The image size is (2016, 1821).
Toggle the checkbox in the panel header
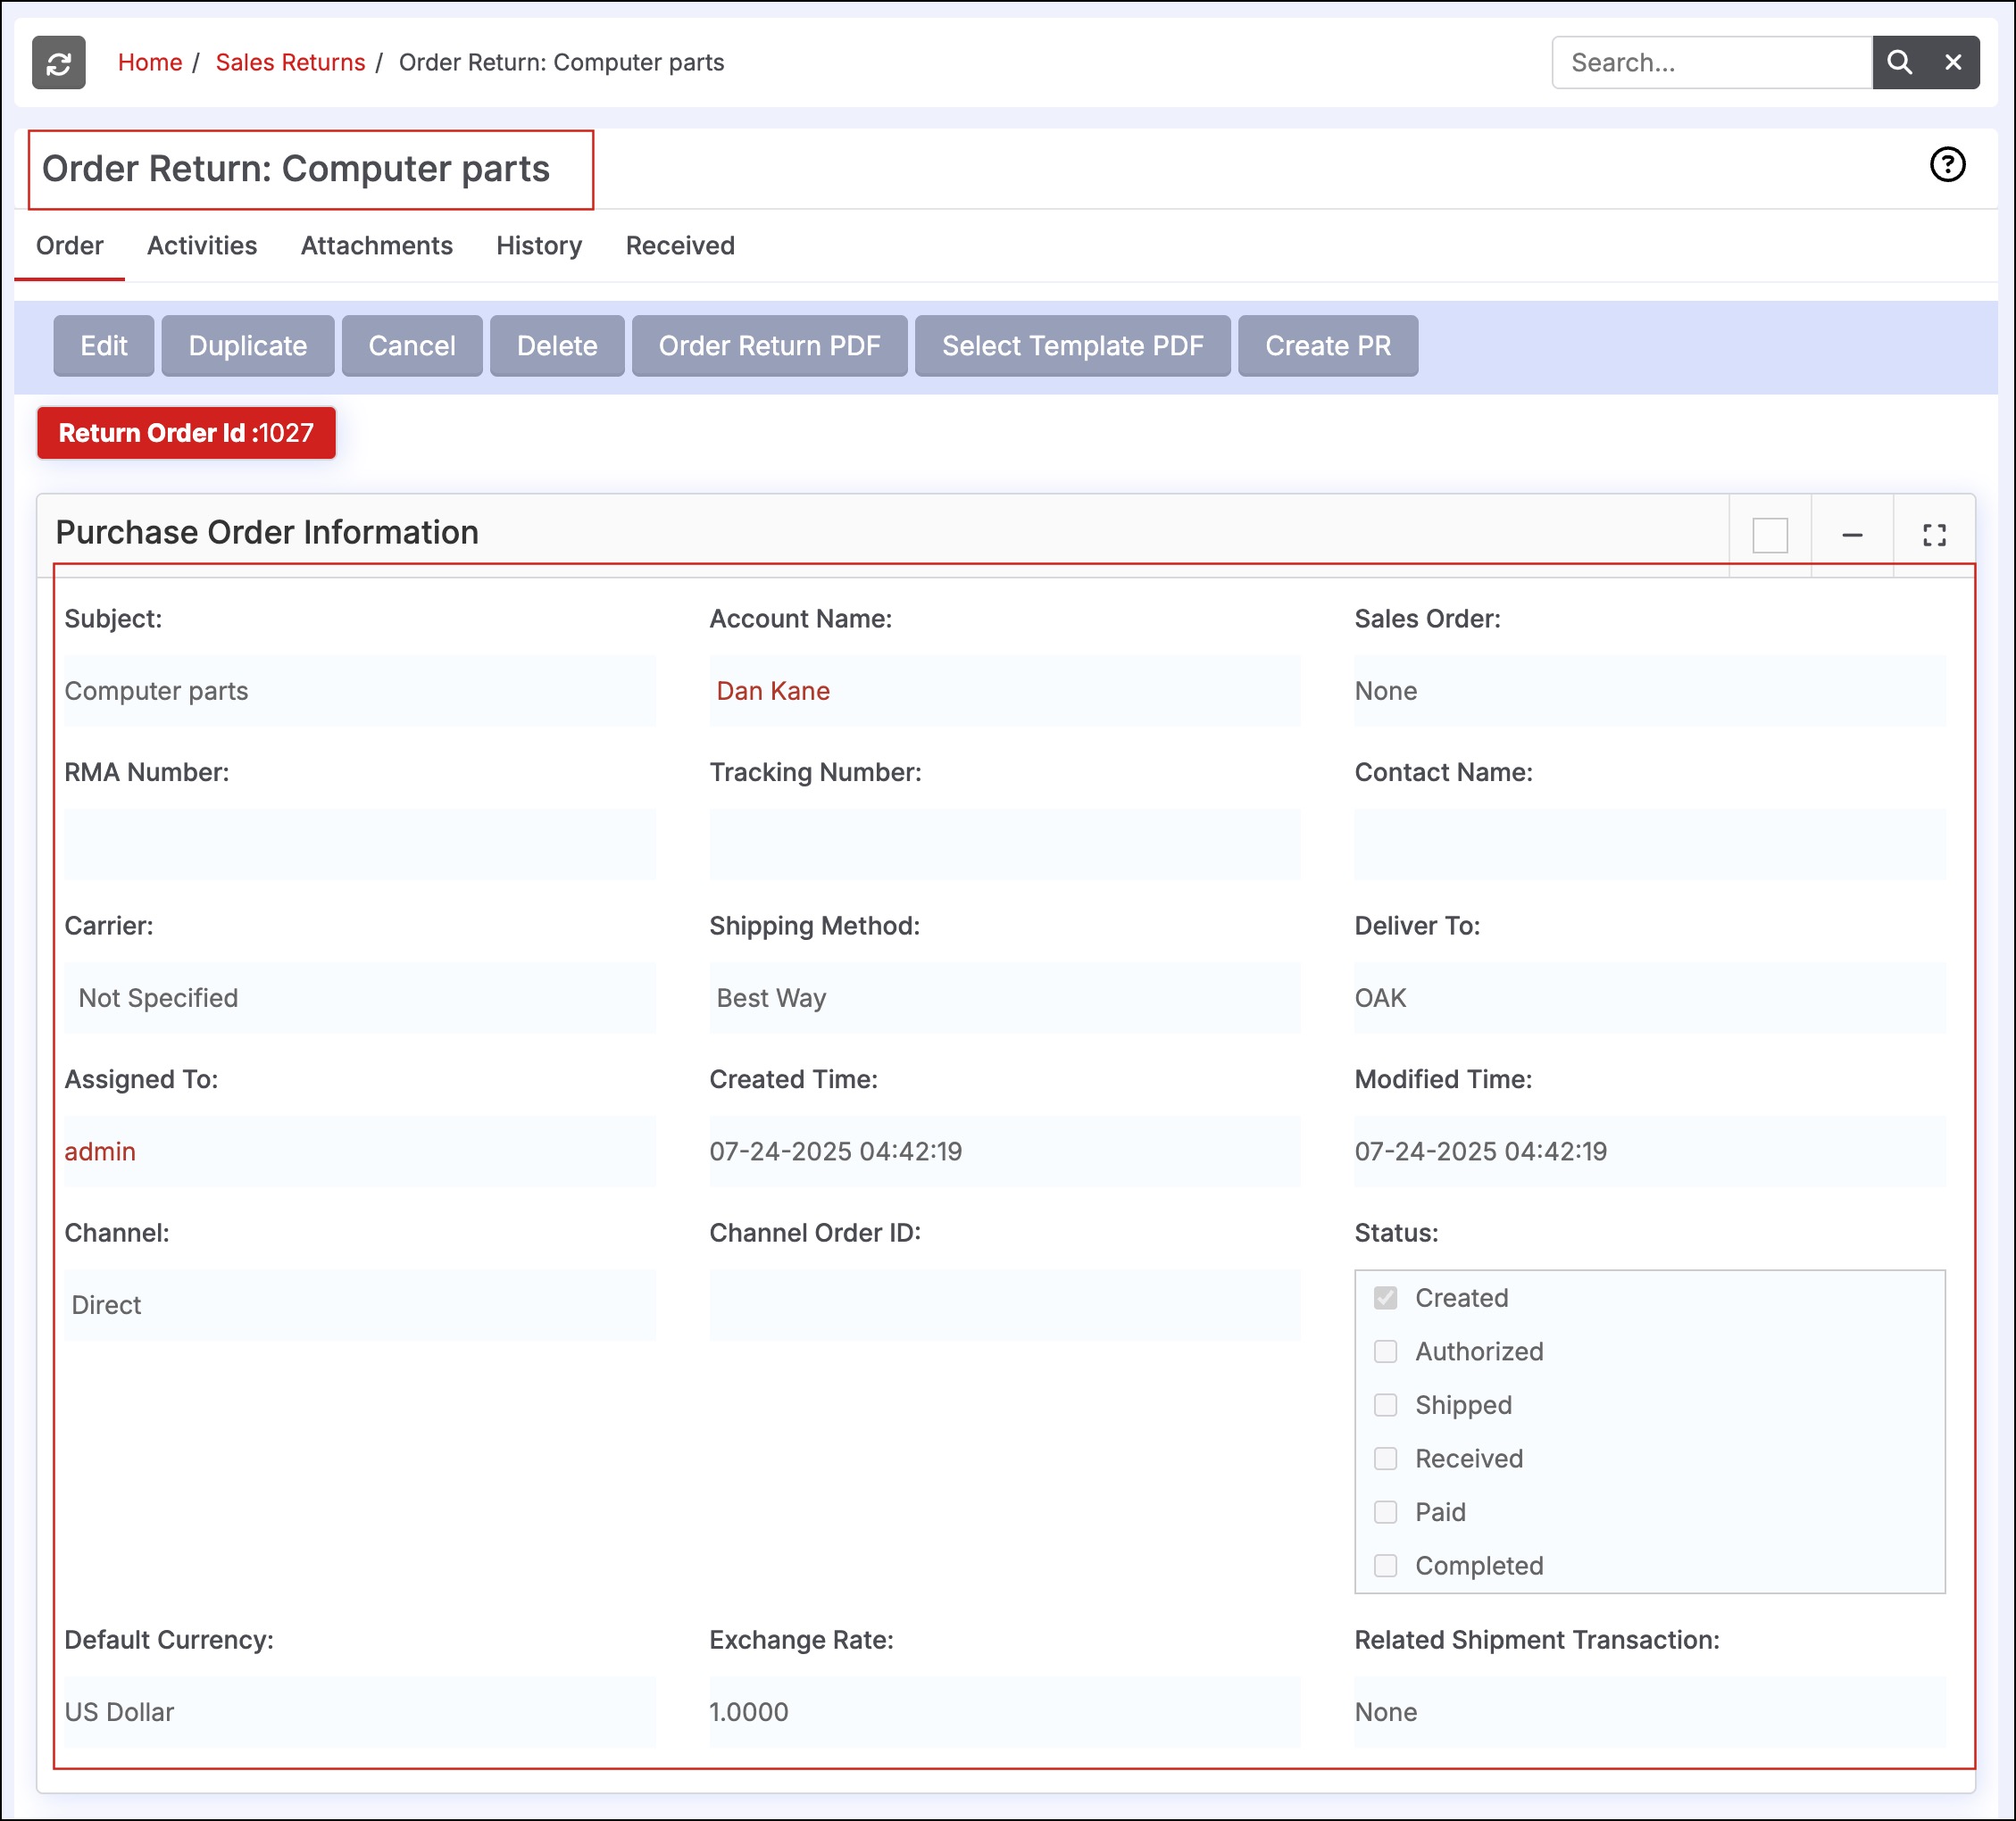pyautogui.click(x=1770, y=535)
